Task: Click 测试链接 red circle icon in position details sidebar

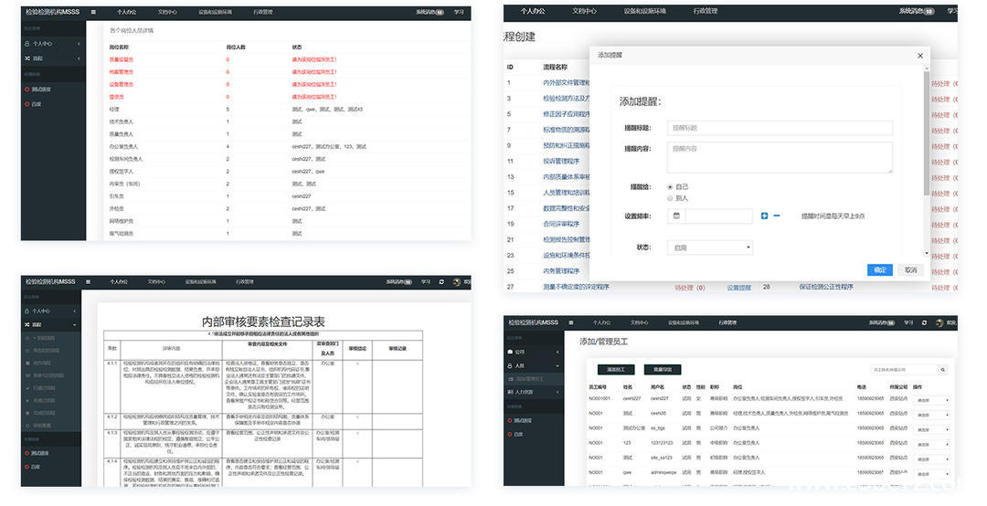Action: (27, 90)
